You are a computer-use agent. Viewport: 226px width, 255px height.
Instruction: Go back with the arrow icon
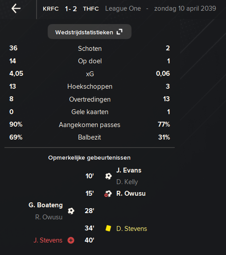[16, 8]
